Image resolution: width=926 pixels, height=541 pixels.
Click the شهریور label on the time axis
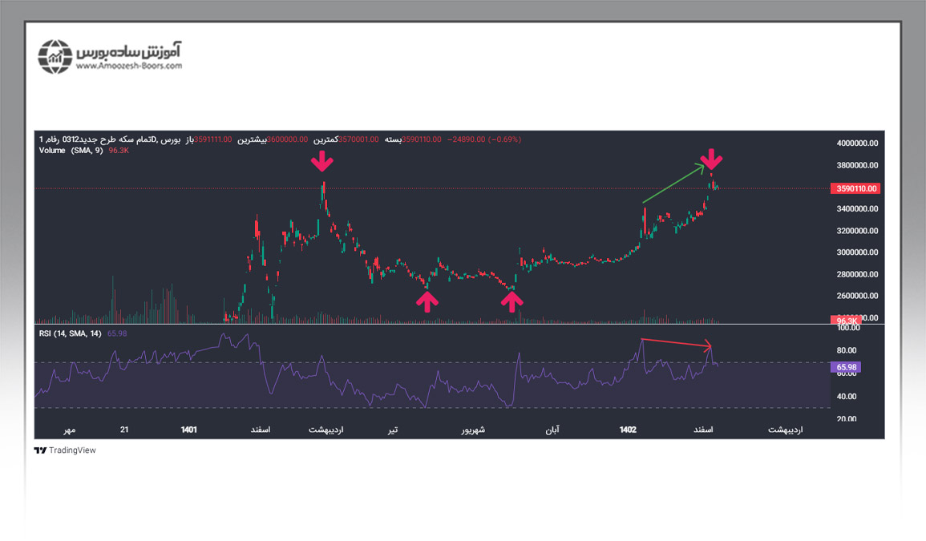pos(472,430)
